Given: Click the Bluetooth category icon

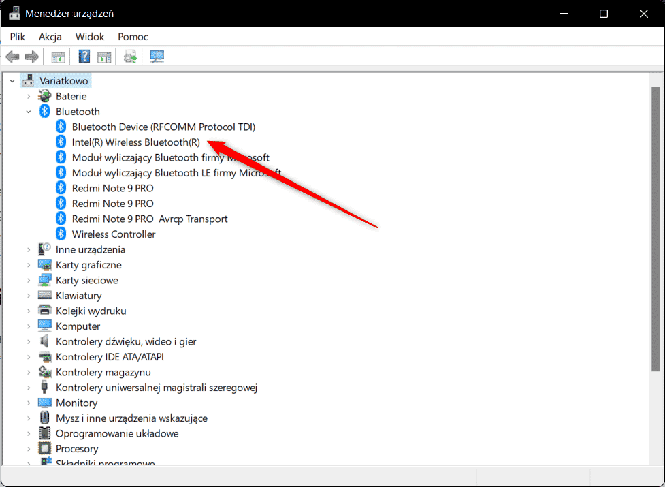Looking at the screenshot, I should click(x=44, y=111).
